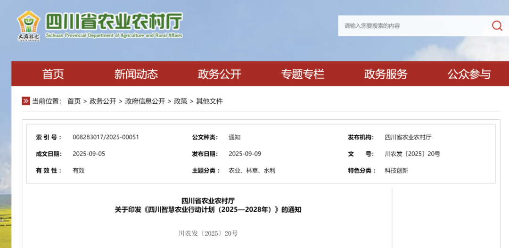Click the 科技创新 category value
This screenshot has height=248, width=509.
pyautogui.click(x=396, y=170)
